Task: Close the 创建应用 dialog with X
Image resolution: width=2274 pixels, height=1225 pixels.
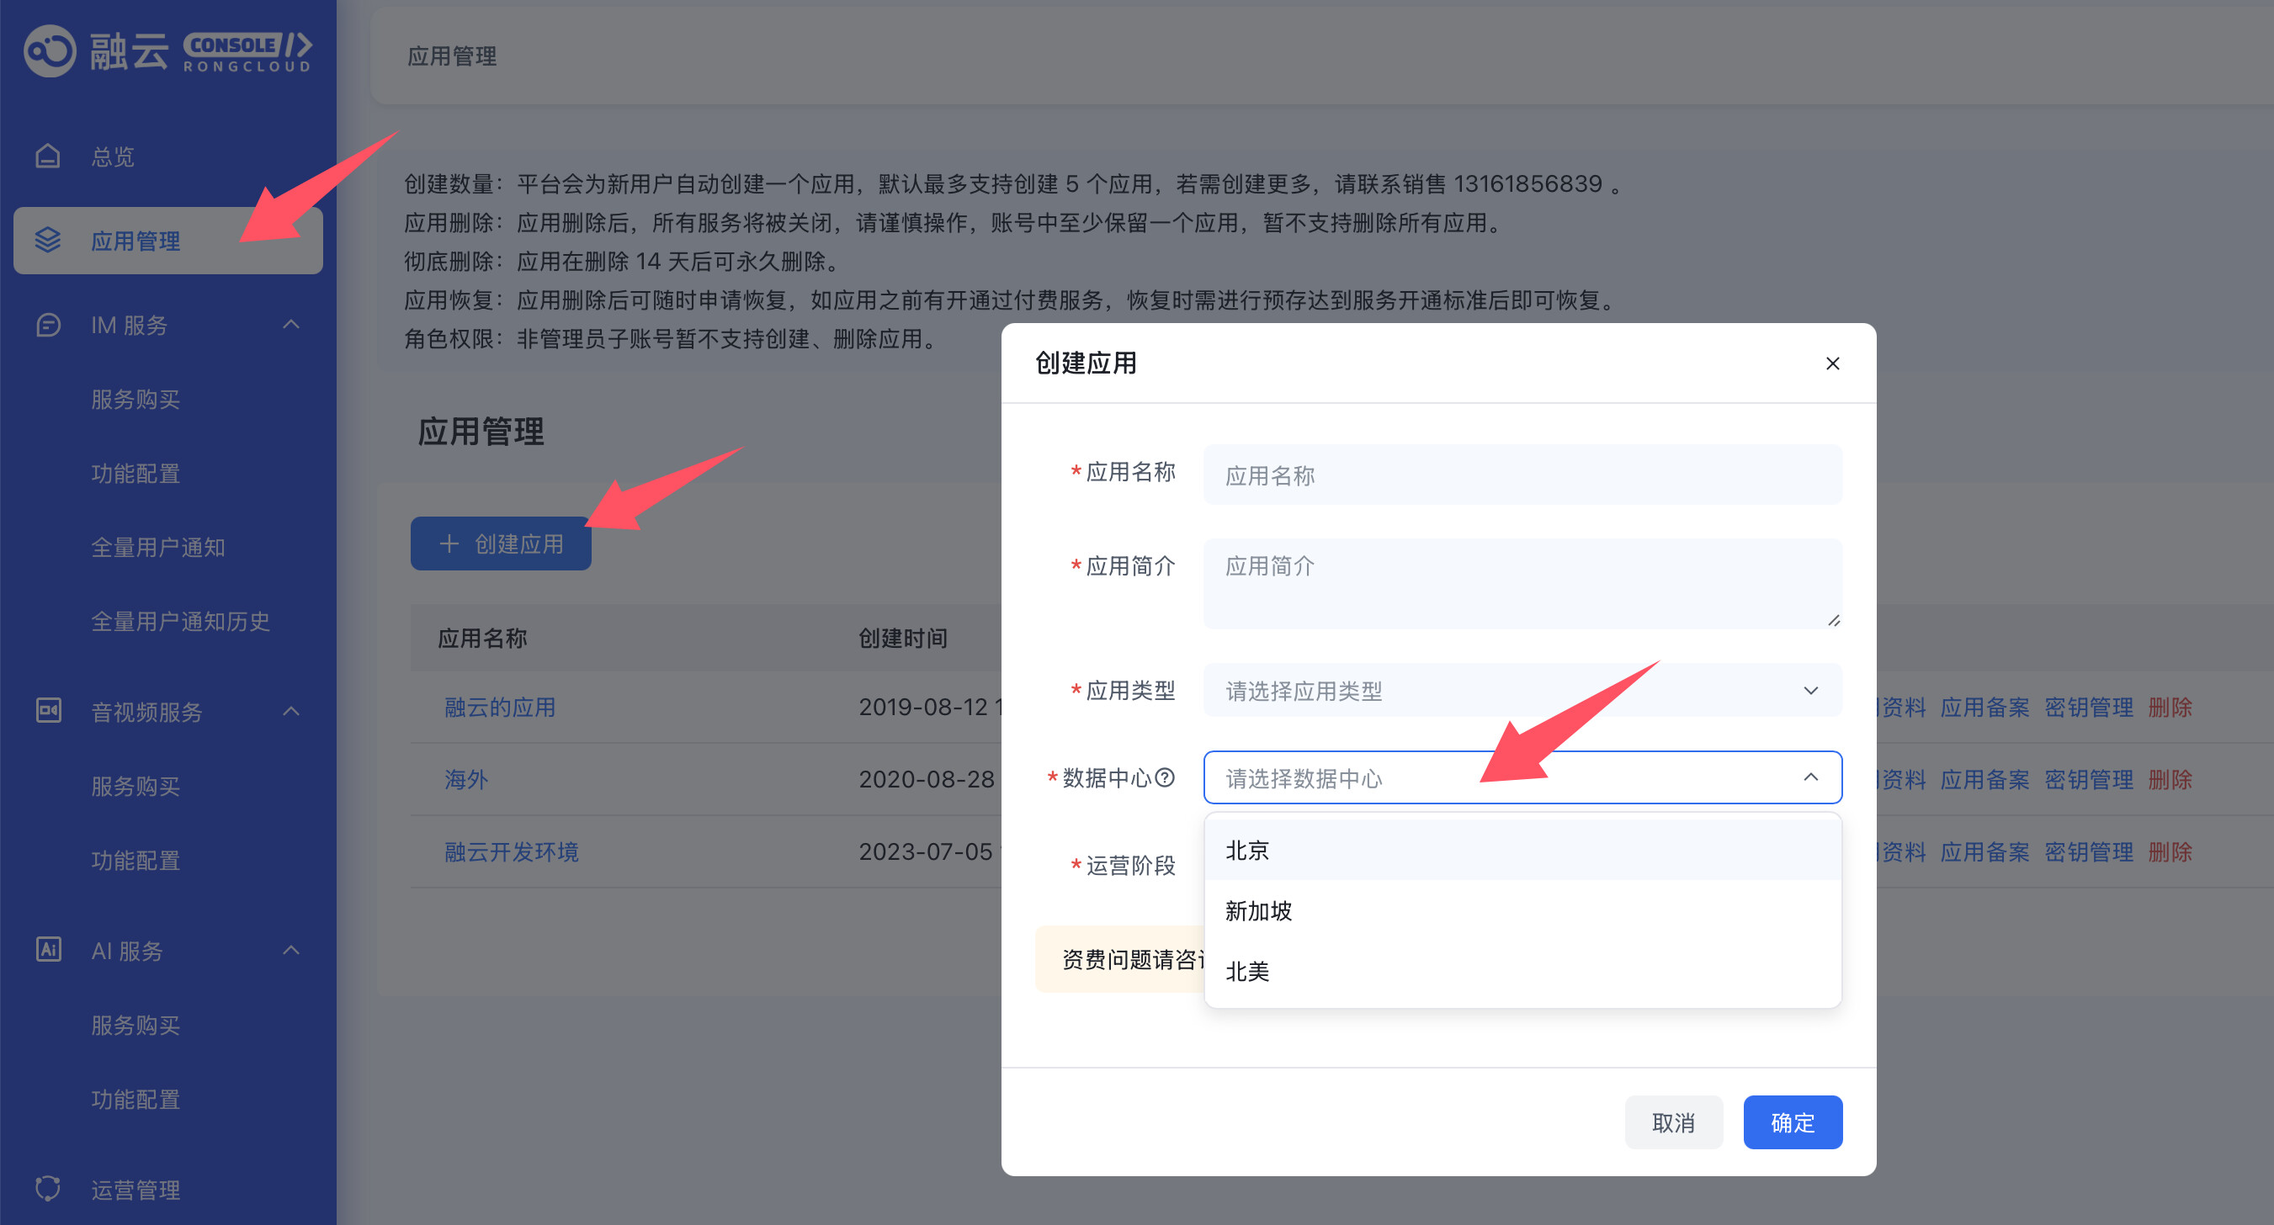Action: pyautogui.click(x=1833, y=363)
